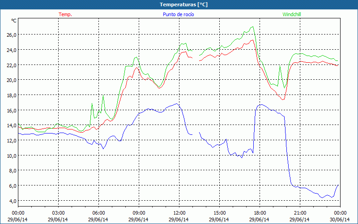The width and height of the screenshot is (358, 224).
Task: Click the 8,0 y-axis value
Action: pos(13,171)
